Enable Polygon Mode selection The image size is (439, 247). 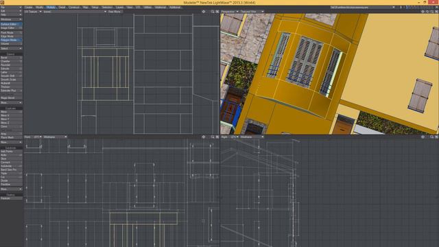click(x=11, y=40)
